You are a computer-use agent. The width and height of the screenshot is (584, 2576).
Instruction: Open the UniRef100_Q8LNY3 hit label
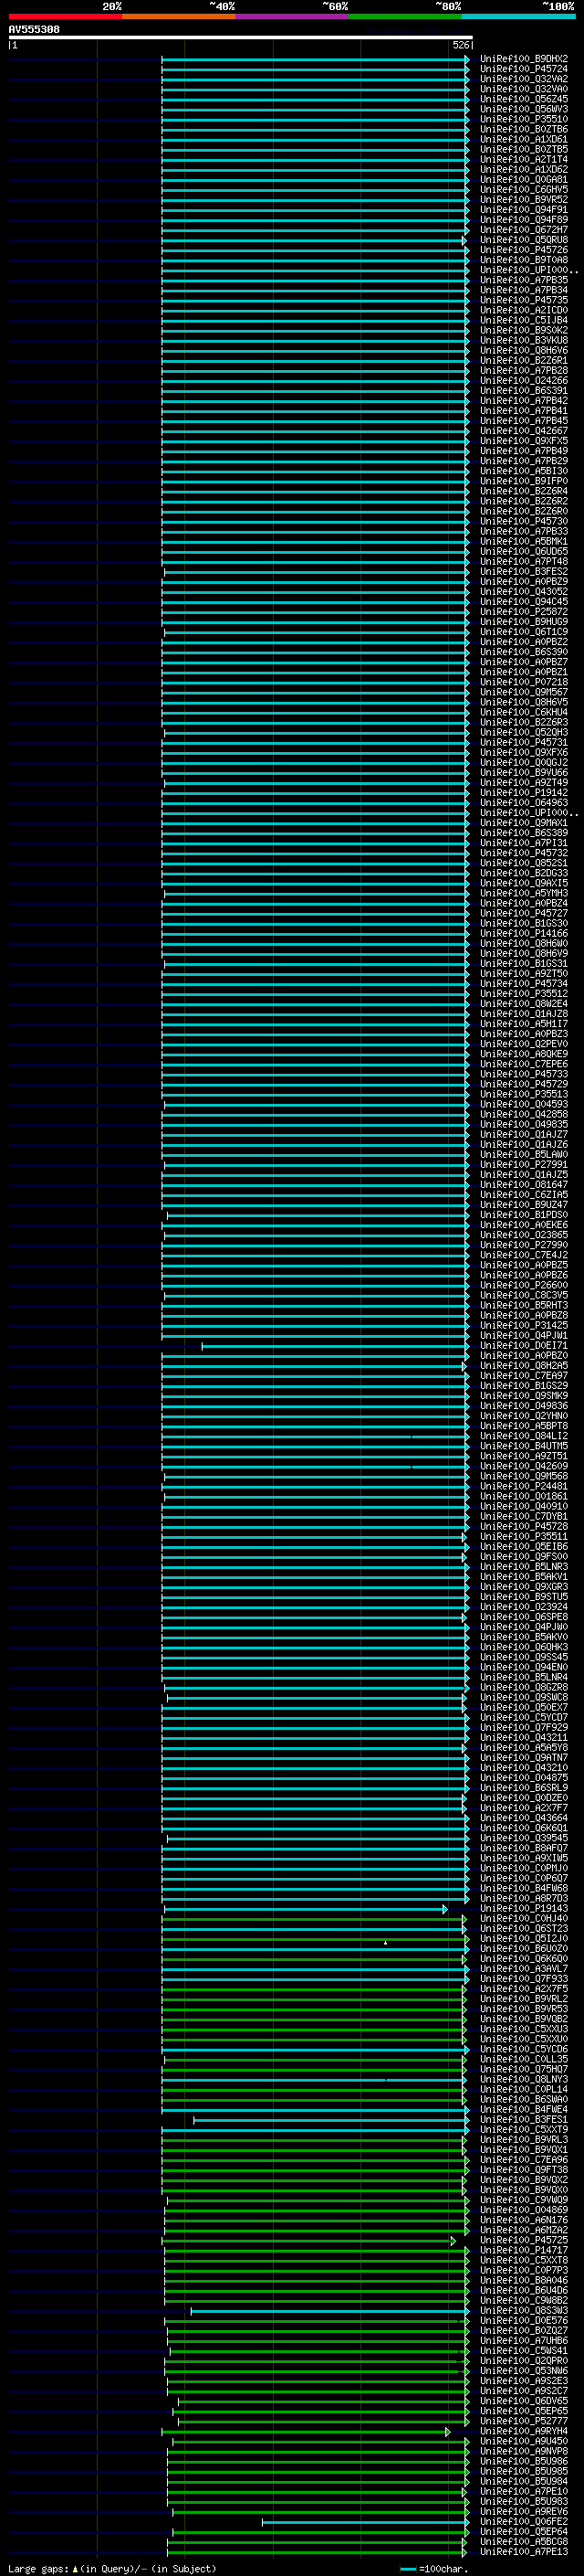pos(523,2079)
